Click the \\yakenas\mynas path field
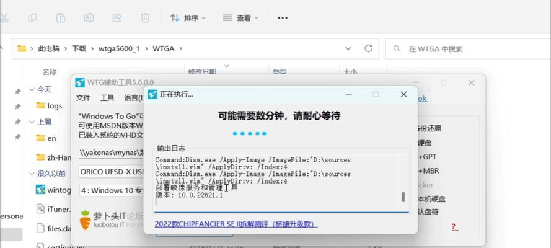This screenshot has width=551, height=248. (x=111, y=153)
